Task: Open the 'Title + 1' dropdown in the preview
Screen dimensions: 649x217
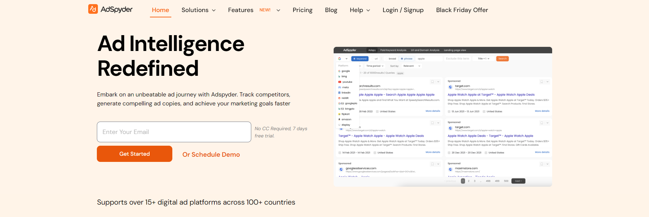Action: pyautogui.click(x=484, y=59)
